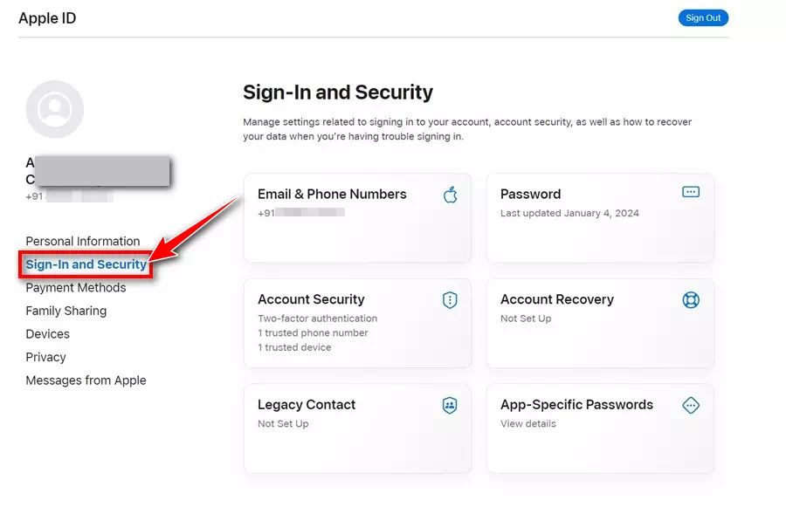Viewport: 786px width, 507px height.
Task: Click the Apple ID header text
Action: (46, 17)
